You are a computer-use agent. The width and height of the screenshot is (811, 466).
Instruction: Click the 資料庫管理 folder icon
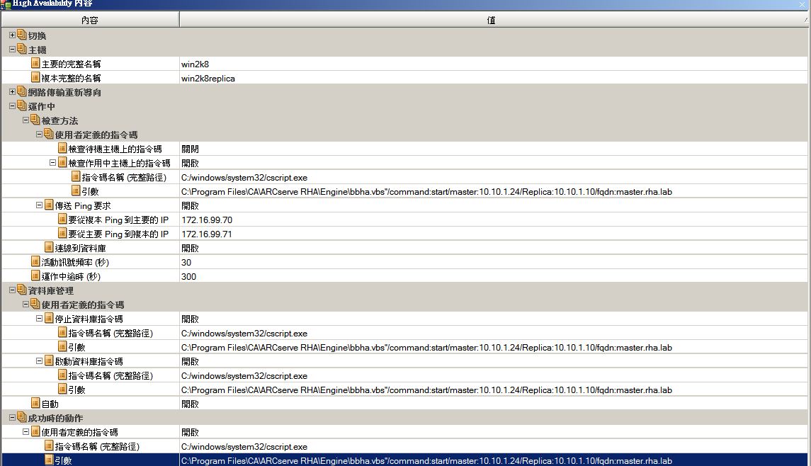[22, 290]
